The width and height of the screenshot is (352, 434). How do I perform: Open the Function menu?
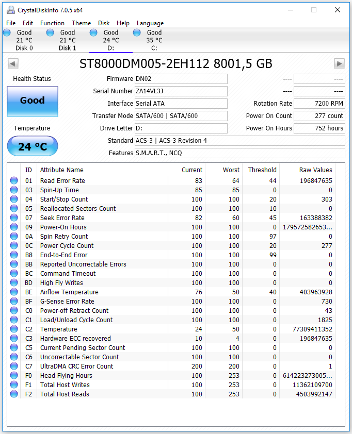[52, 23]
